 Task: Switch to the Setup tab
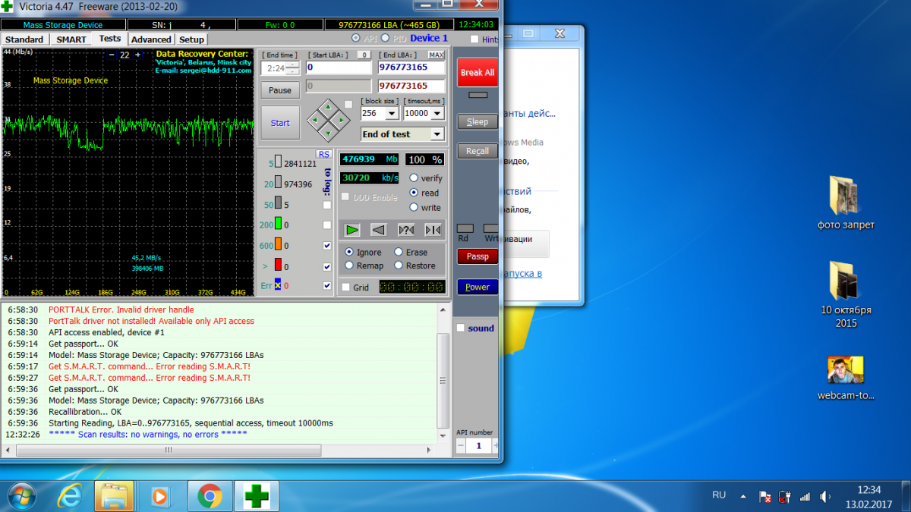click(x=191, y=39)
